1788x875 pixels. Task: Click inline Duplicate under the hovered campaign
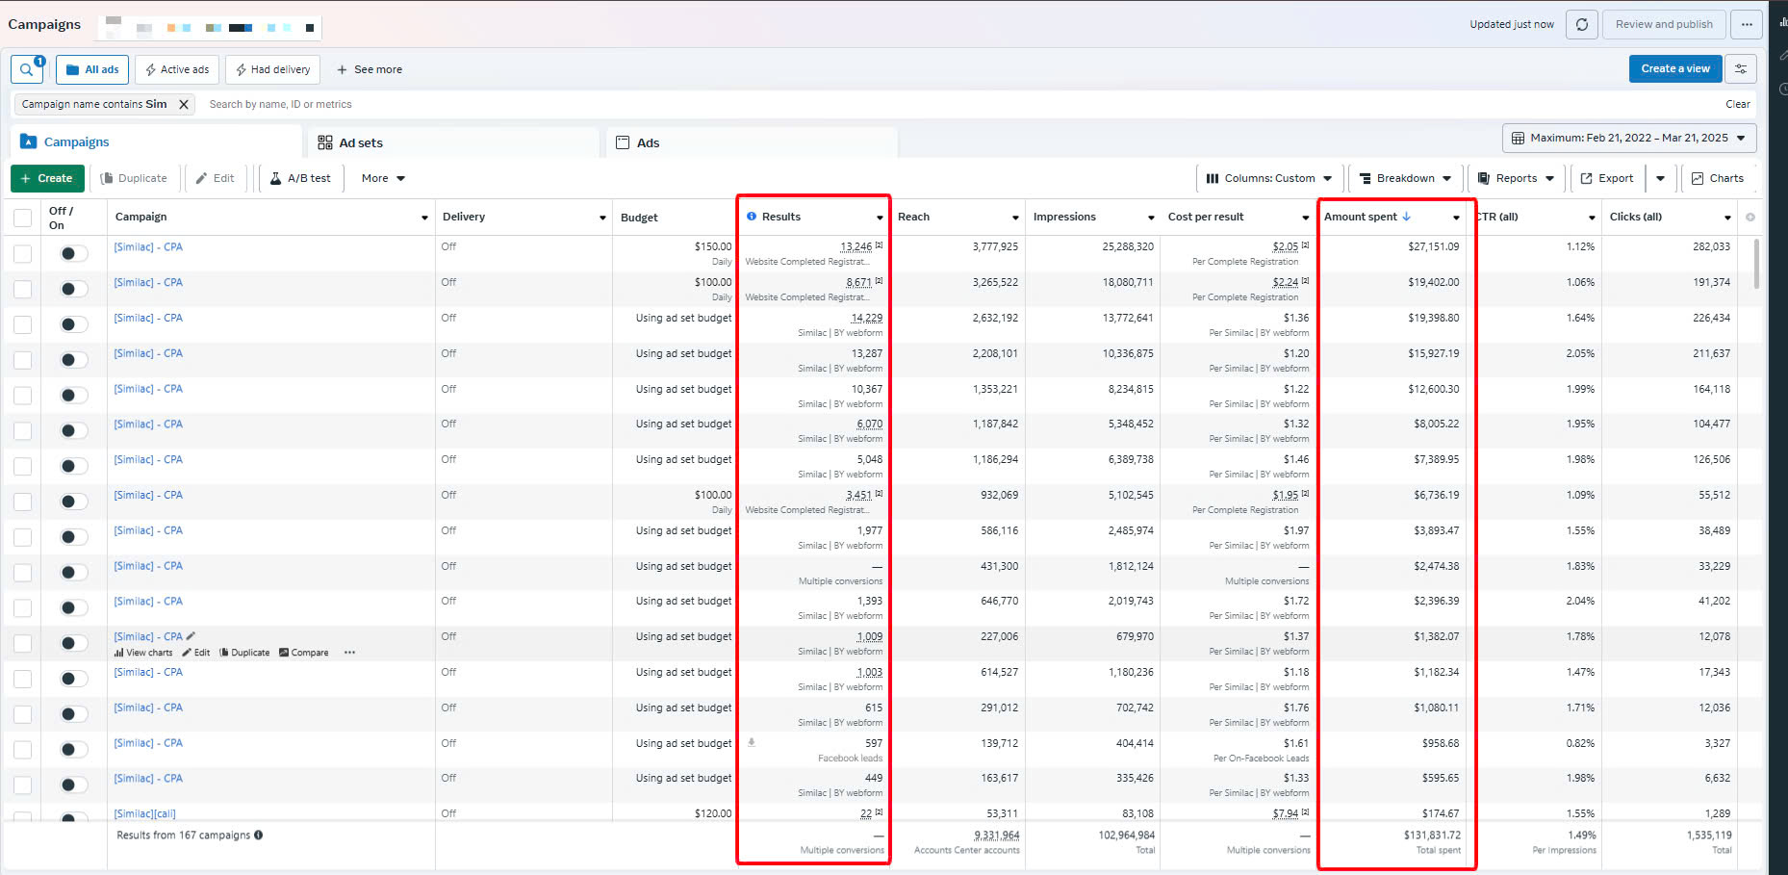tap(244, 653)
